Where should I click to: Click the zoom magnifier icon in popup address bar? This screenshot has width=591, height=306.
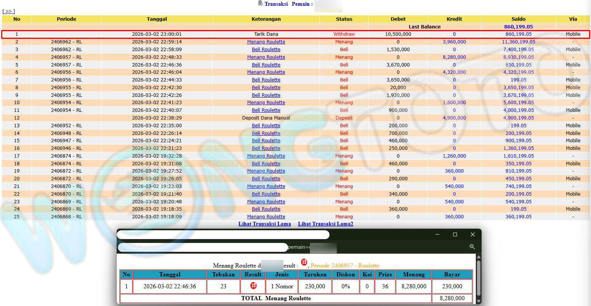pyautogui.click(x=472, y=247)
